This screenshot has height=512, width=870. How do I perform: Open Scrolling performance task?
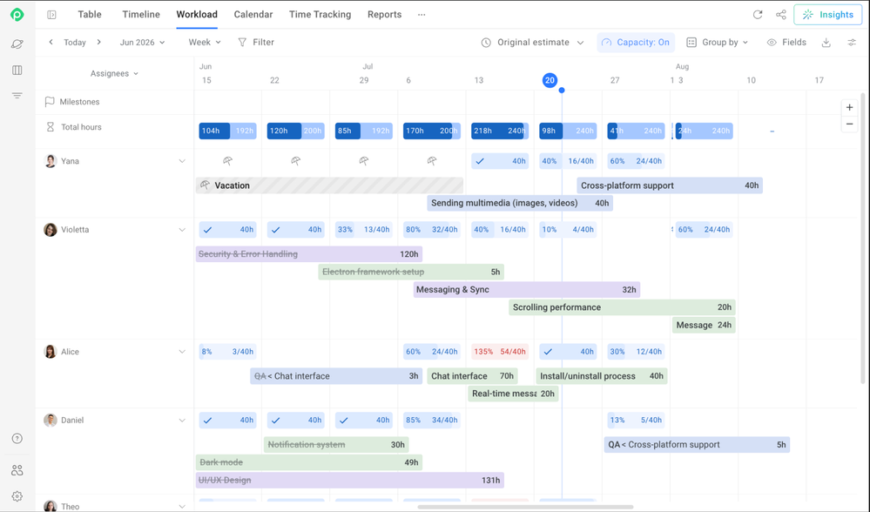[622, 307]
